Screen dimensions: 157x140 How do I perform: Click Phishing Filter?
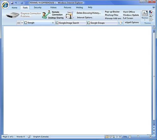pyautogui.click(x=111, y=15)
